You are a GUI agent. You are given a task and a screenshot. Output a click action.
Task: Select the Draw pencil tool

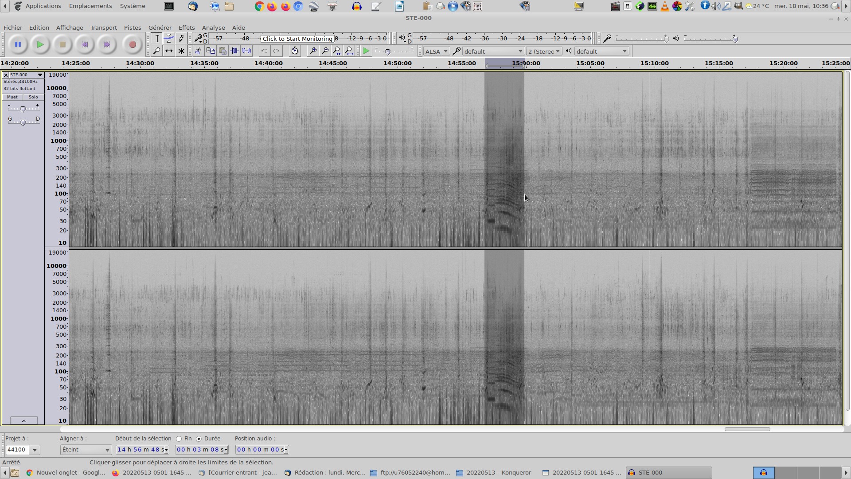coord(181,39)
